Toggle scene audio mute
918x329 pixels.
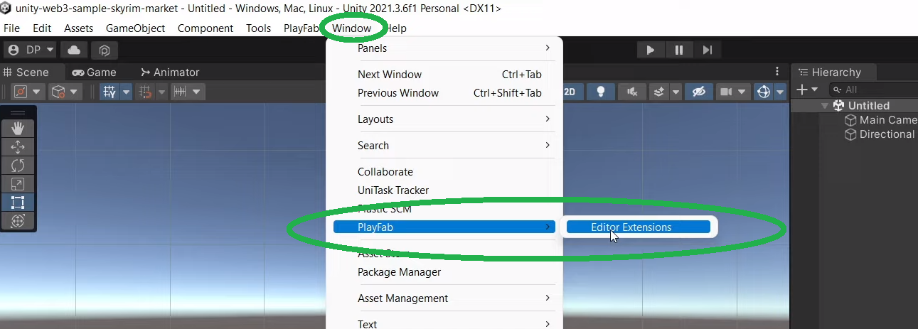[x=631, y=92]
